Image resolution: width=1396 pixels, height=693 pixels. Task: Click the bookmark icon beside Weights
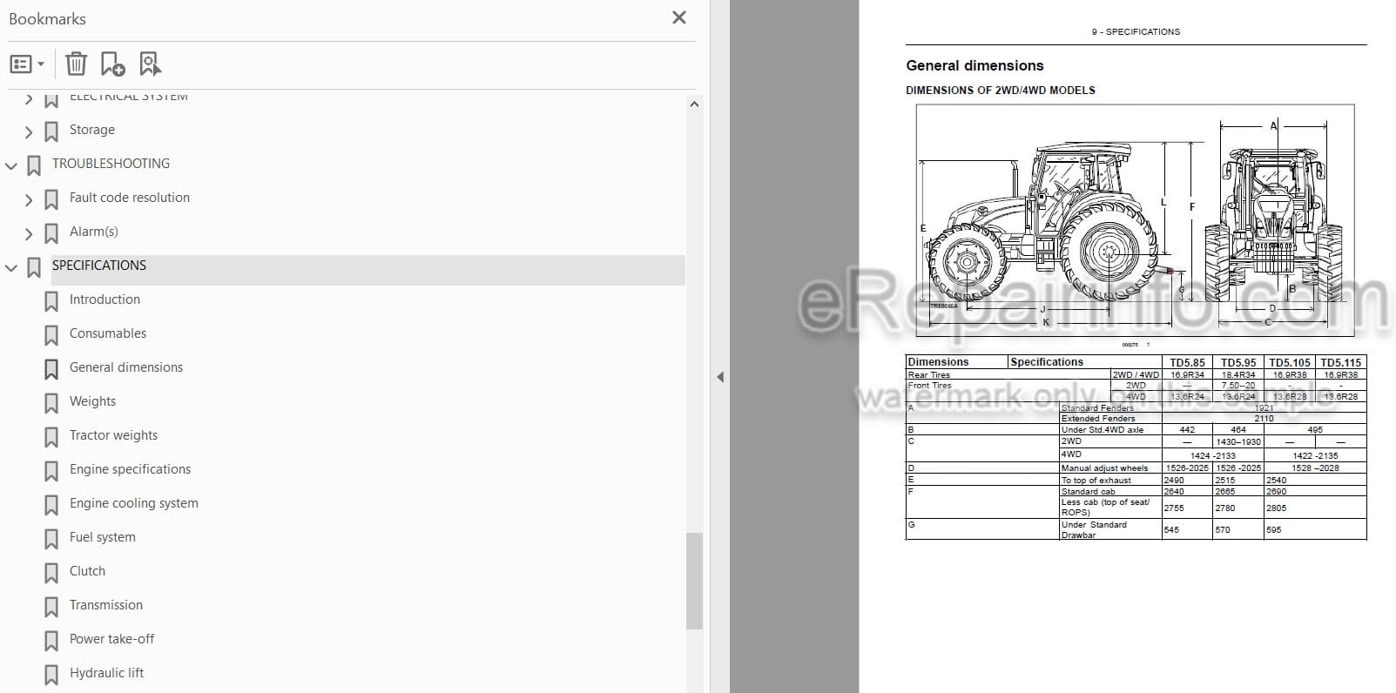tap(51, 404)
